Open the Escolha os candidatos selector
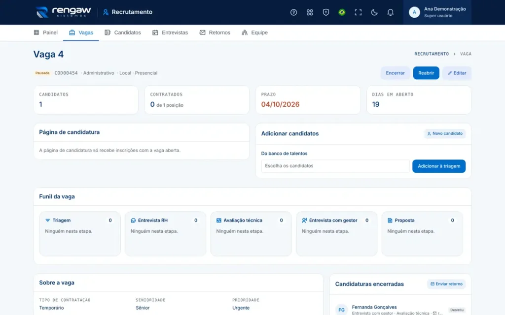The height and width of the screenshot is (315, 505). pos(335,166)
